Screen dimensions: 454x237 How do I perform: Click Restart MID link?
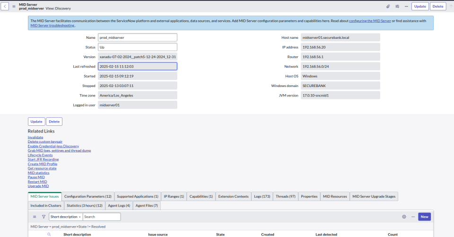37,182
